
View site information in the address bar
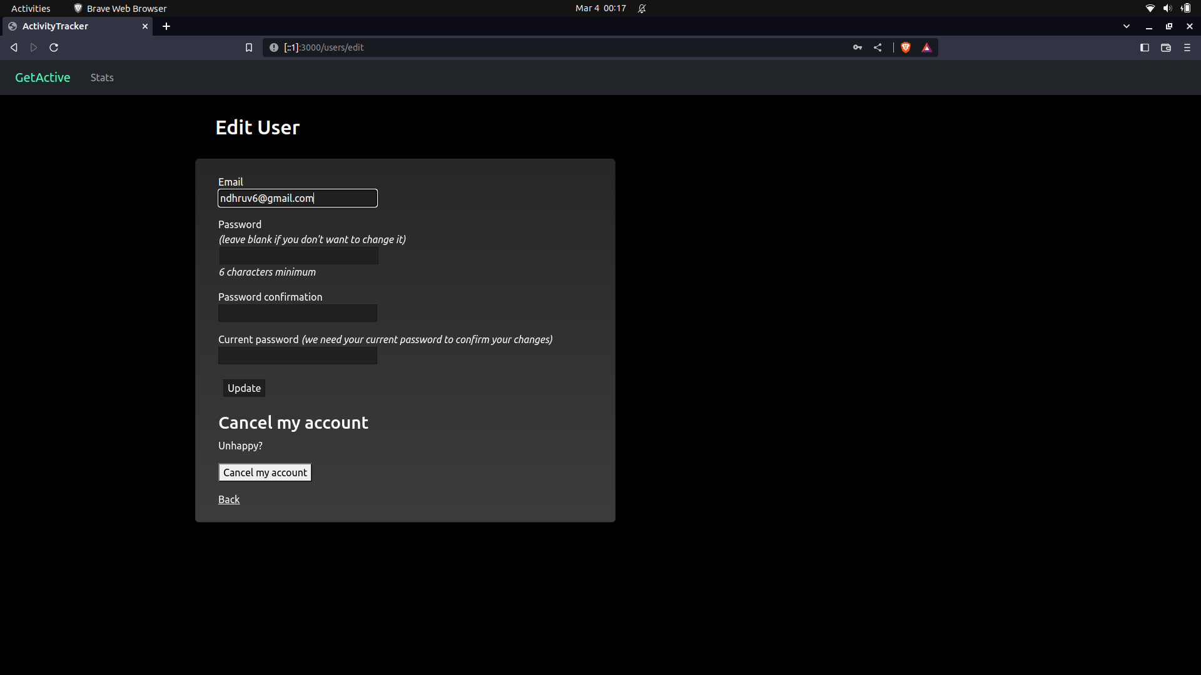pyautogui.click(x=273, y=47)
